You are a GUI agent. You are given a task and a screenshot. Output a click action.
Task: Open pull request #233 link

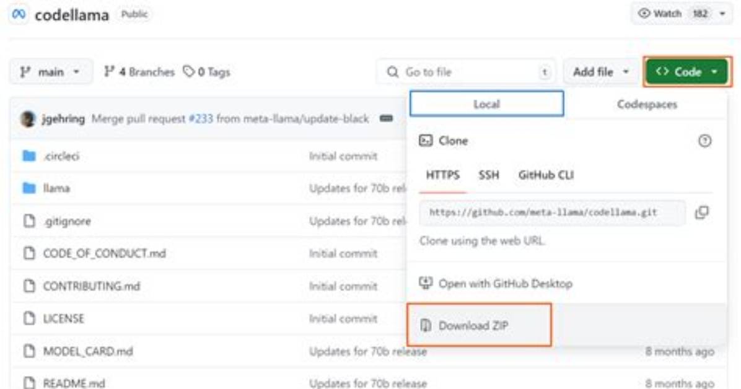201,119
